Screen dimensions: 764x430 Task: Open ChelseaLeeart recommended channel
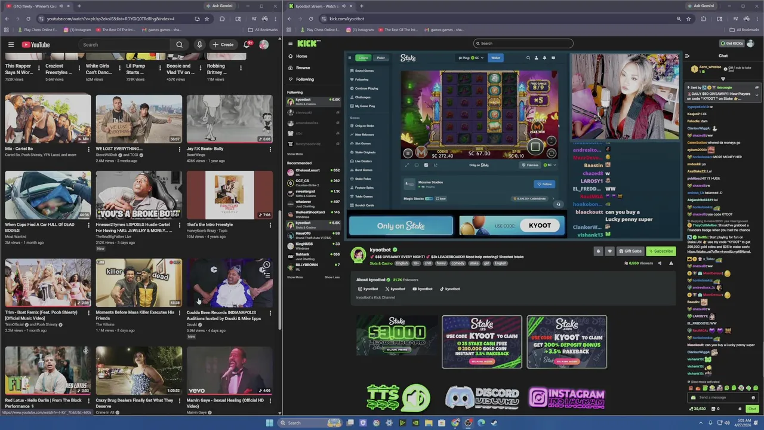[313, 171]
